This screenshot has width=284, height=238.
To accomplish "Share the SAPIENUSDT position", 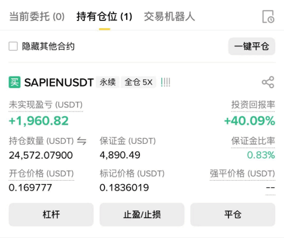I will [x=268, y=82].
